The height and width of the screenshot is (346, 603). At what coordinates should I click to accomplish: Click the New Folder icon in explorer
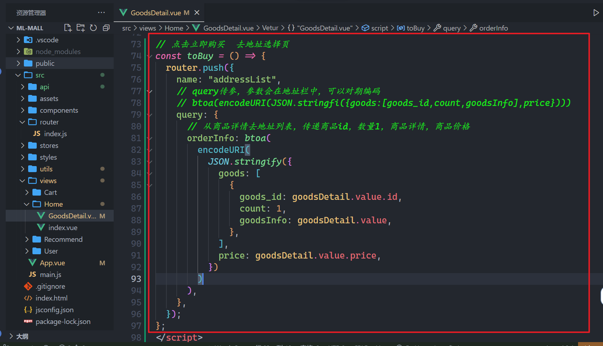pos(81,28)
